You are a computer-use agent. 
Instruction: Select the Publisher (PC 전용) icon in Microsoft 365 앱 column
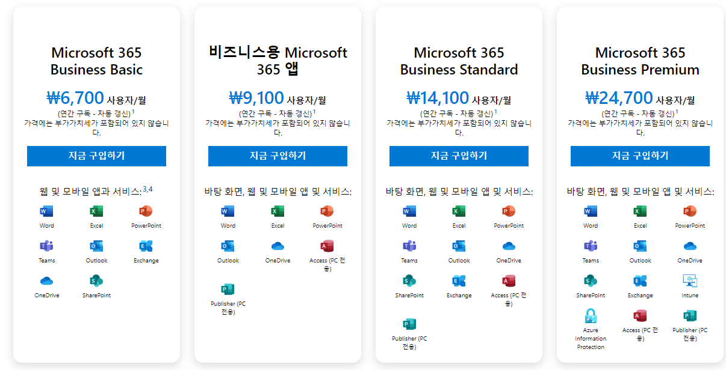pos(228,289)
